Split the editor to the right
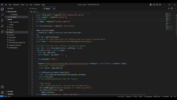The image size is (177, 100). click(x=172, y=9)
